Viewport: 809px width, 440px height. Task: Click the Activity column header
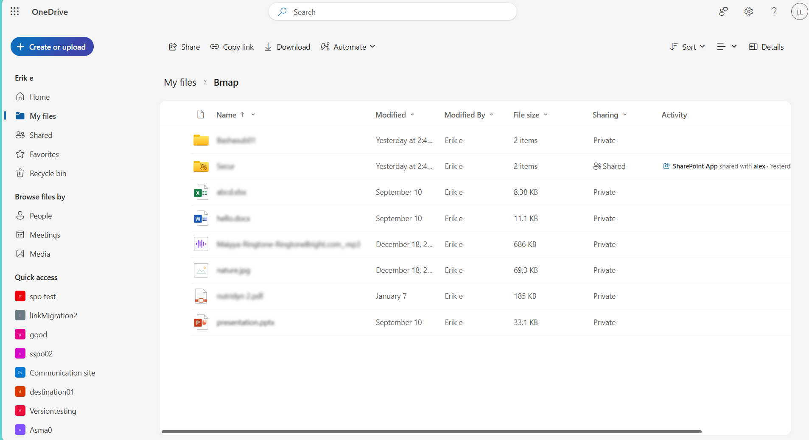point(674,115)
